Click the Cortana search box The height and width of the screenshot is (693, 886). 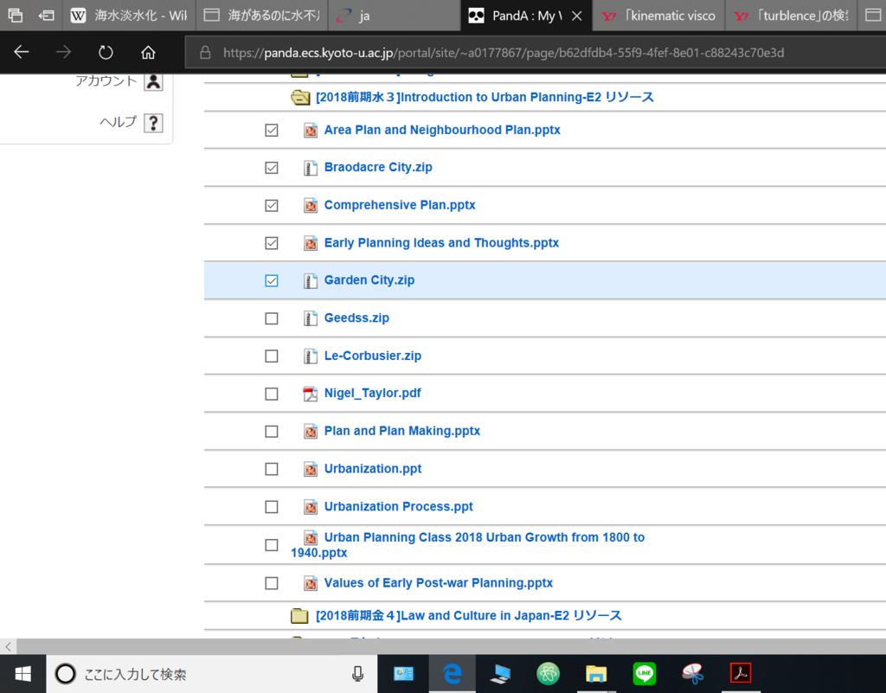tap(212, 674)
